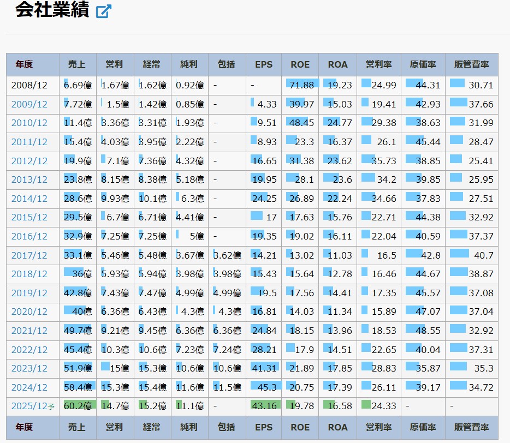
Task: Select the ROA value 19.23
Action: click(340, 85)
